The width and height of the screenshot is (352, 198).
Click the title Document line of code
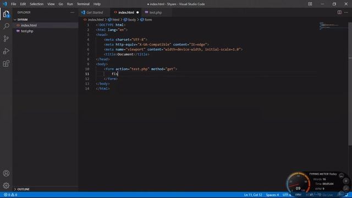click(127, 54)
